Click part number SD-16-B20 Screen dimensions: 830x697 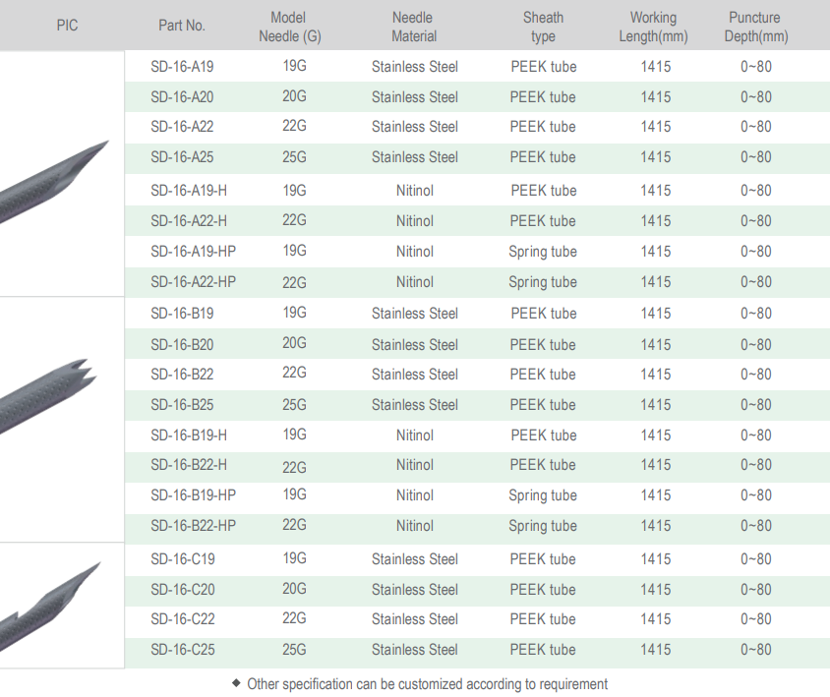tap(182, 344)
